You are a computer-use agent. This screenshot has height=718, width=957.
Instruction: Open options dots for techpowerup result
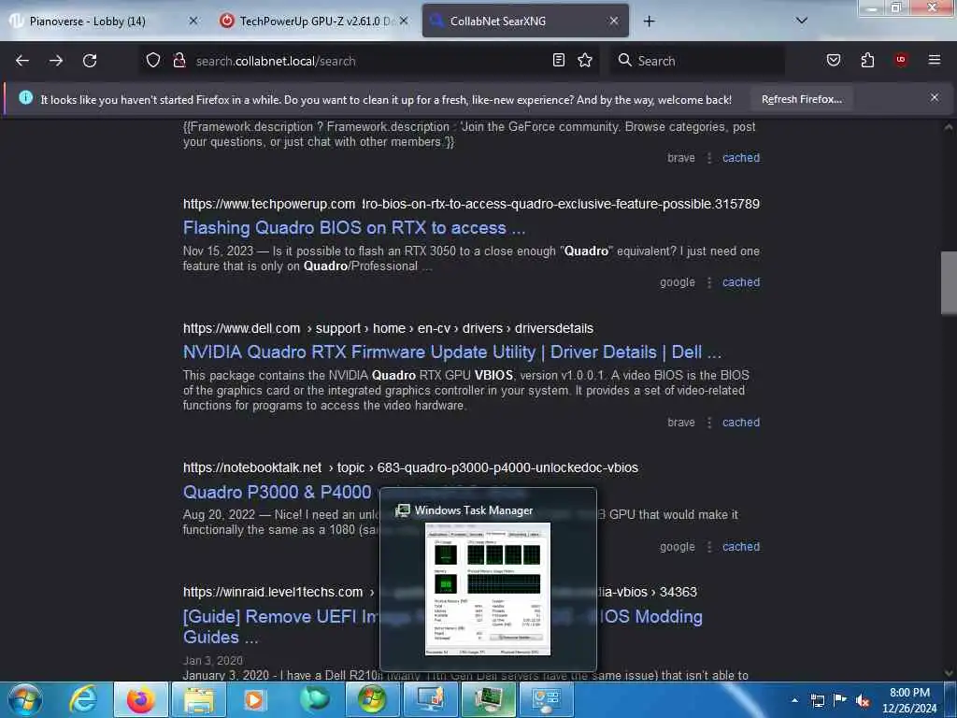pos(709,282)
